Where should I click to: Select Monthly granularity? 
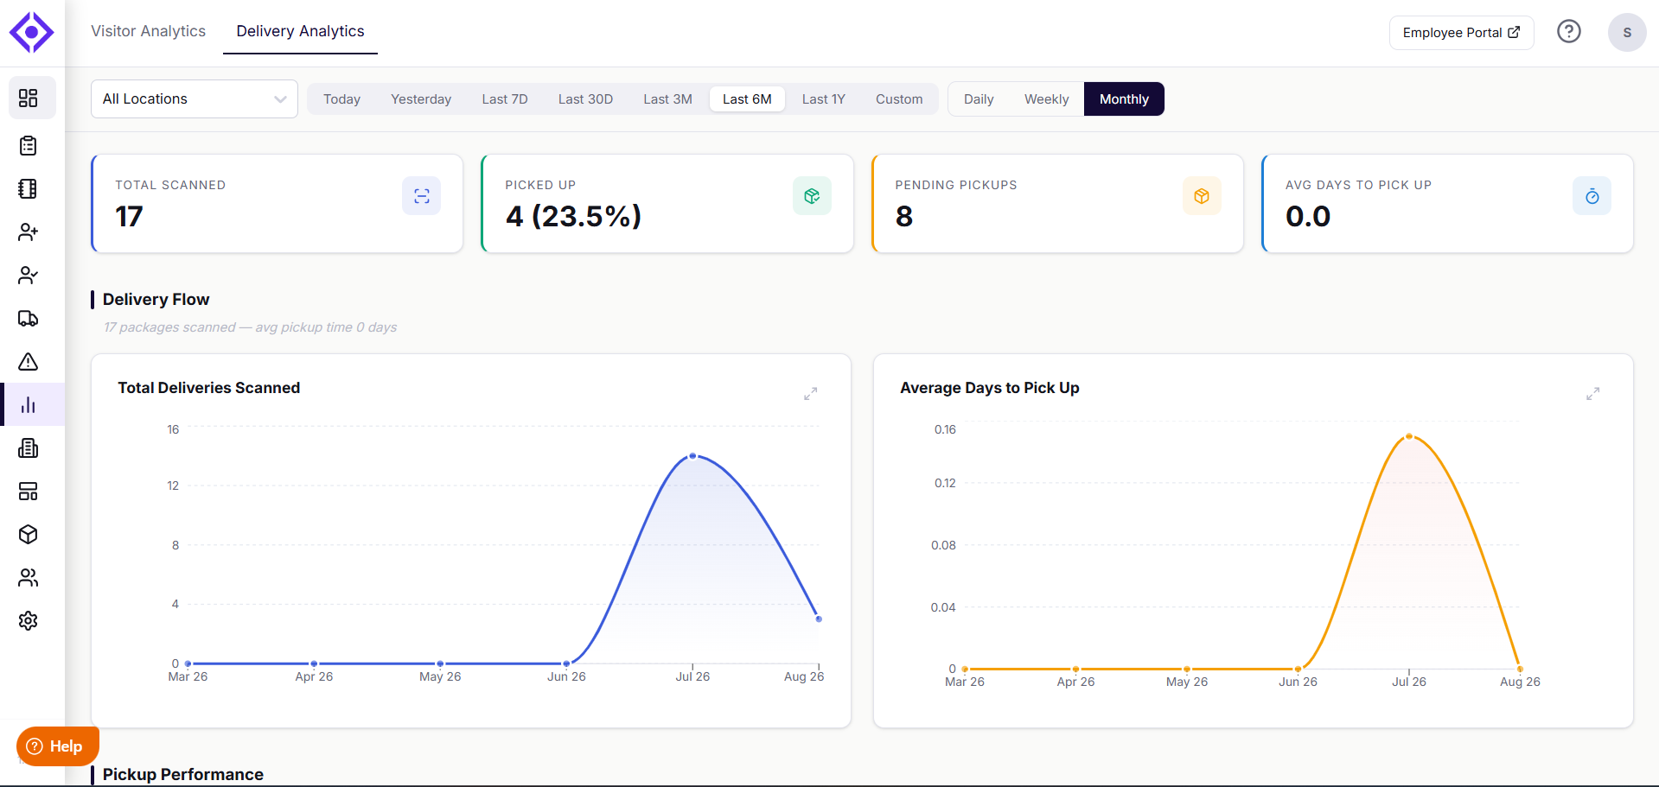click(1124, 99)
